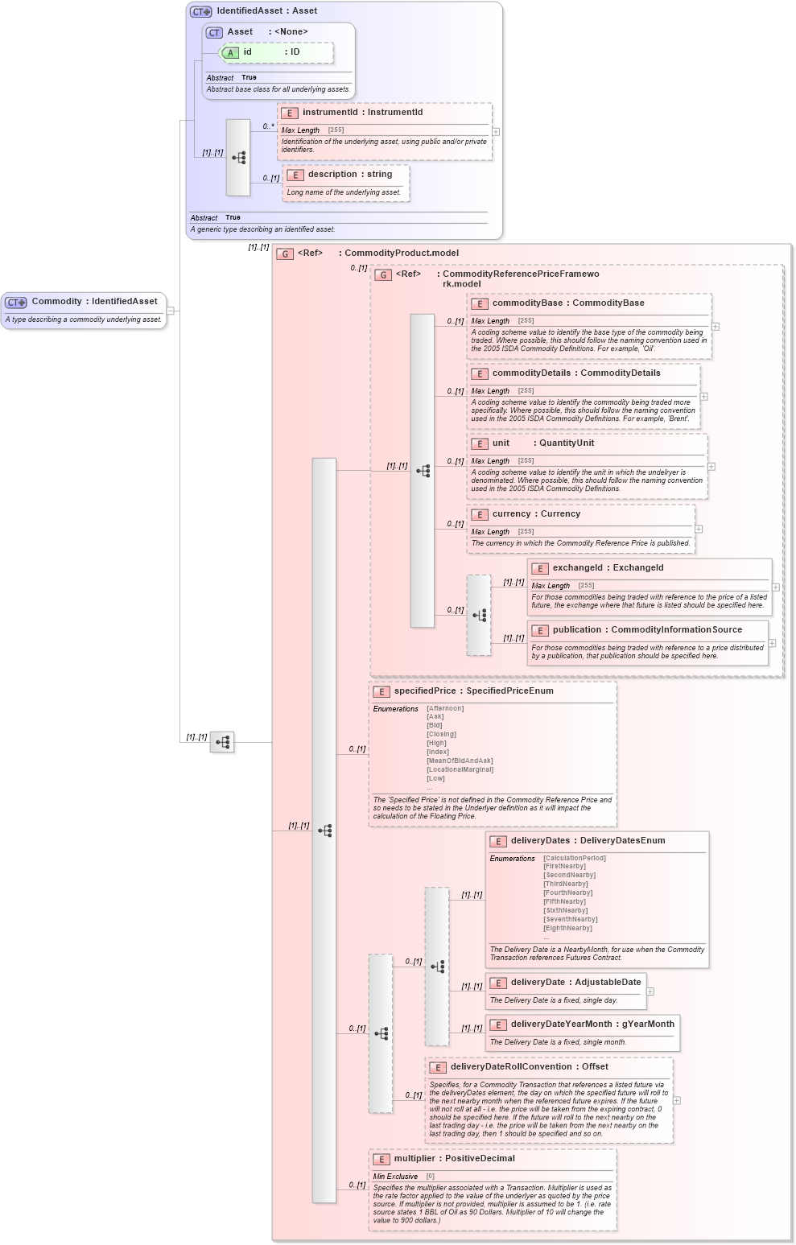
Task: Select the E icon on specifiedPrice element
Action: pos(381,691)
